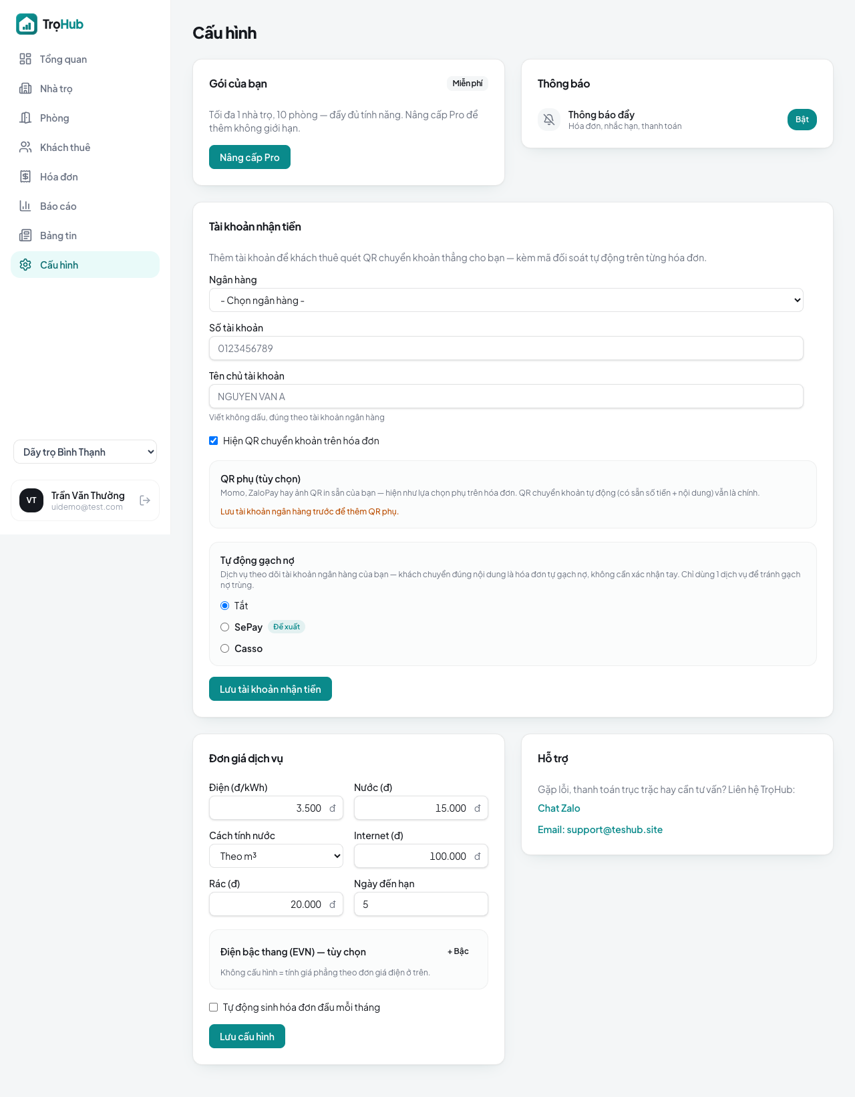The image size is (855, 1097).
Task: Open the Chat Zalo link
Action: coord(559,808)
